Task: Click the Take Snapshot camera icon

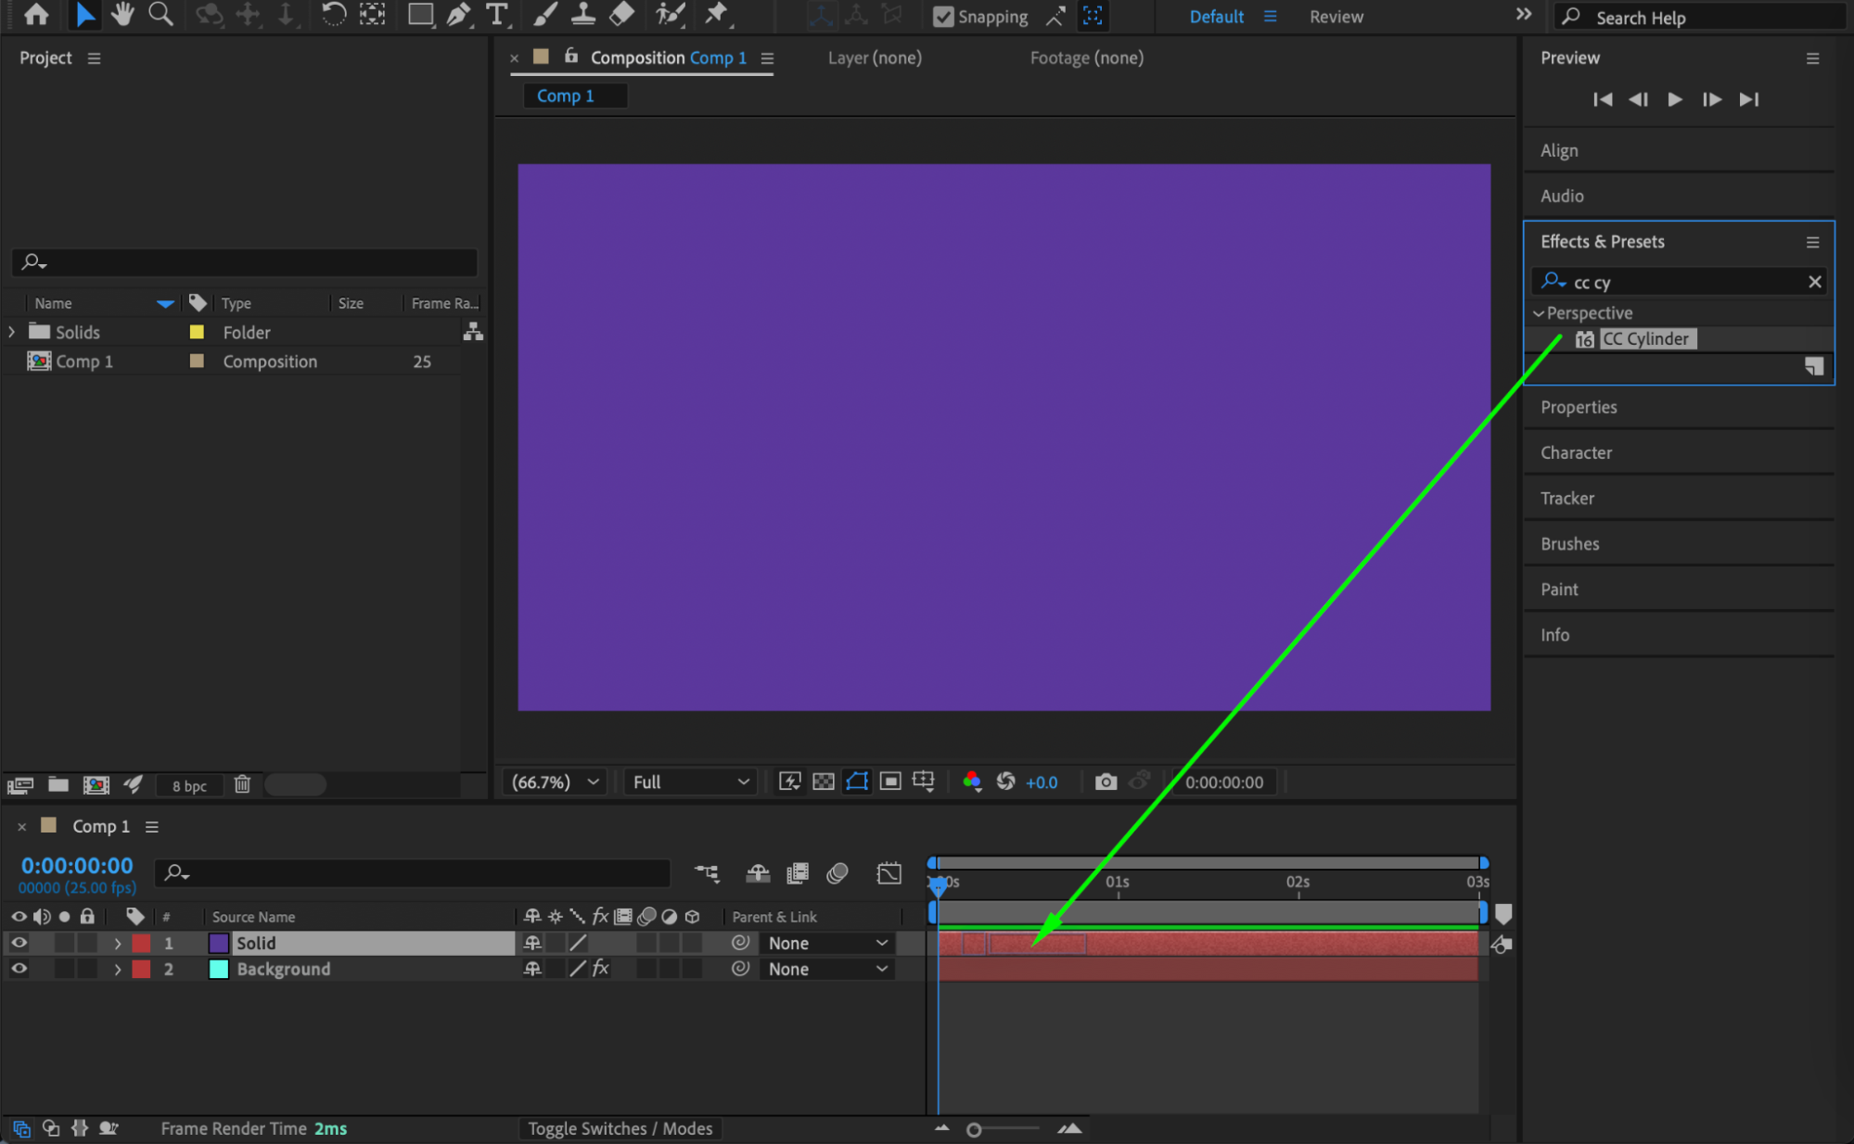Action: coord(1105,782)
